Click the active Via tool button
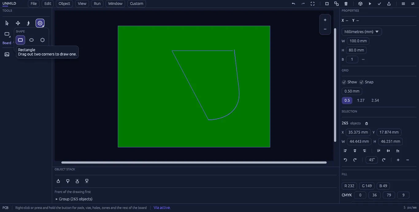Image resolution: width=419 pixels, height=212 pixels. 40,23
